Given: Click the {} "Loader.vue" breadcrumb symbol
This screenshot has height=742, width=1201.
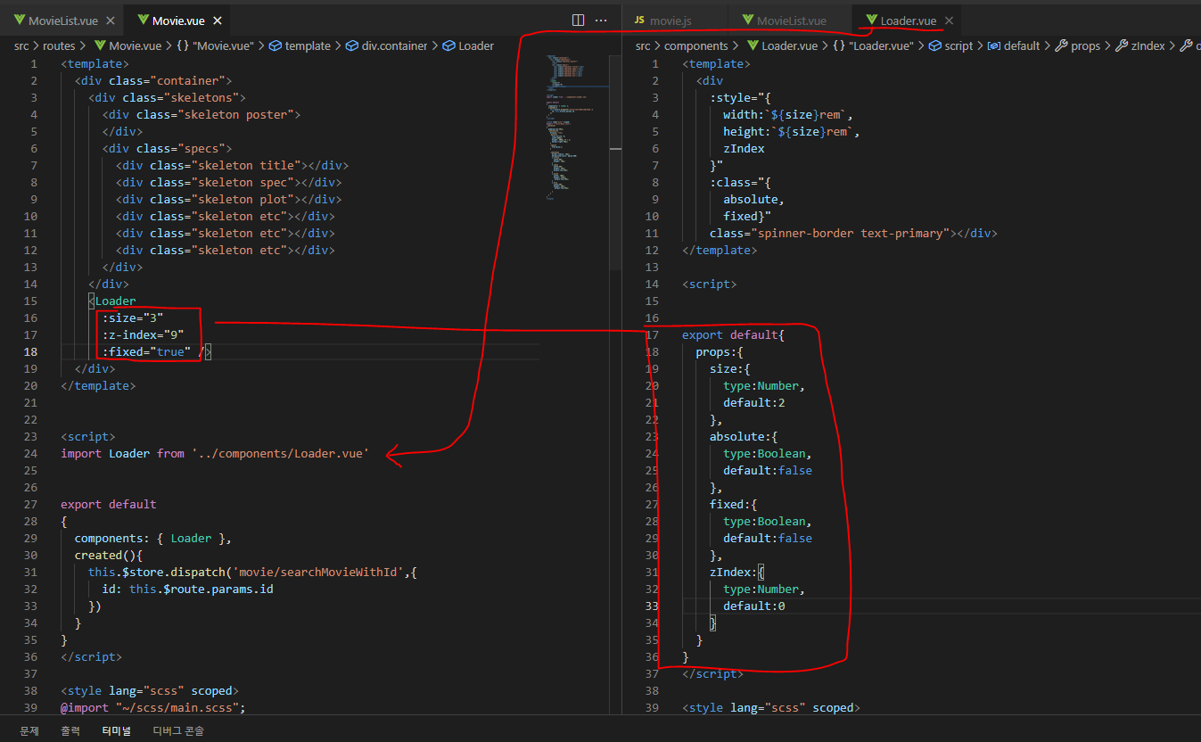Looking at the screenshot, I should 873,45.
